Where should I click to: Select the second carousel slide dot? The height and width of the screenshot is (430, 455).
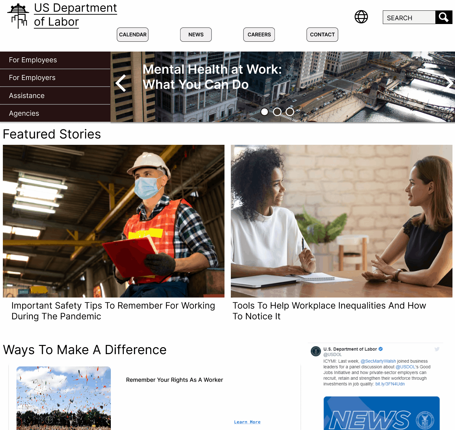(x=277, y=112)
